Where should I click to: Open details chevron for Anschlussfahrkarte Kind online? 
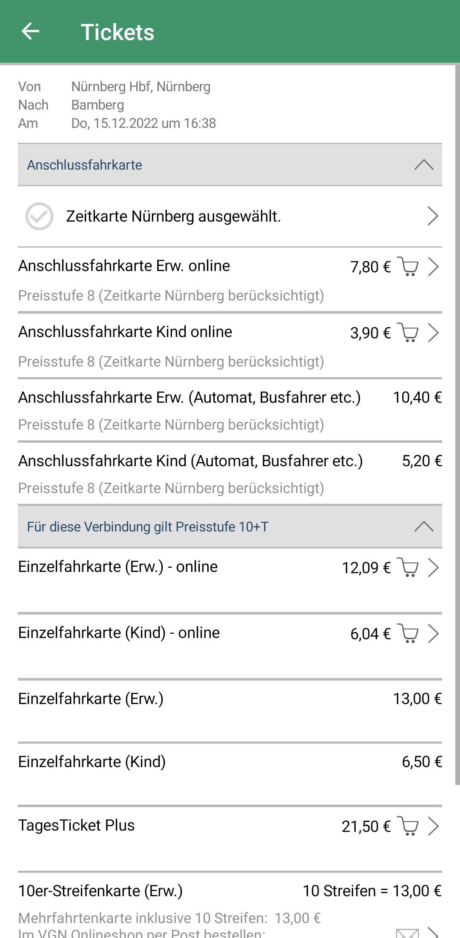(433, 333)
